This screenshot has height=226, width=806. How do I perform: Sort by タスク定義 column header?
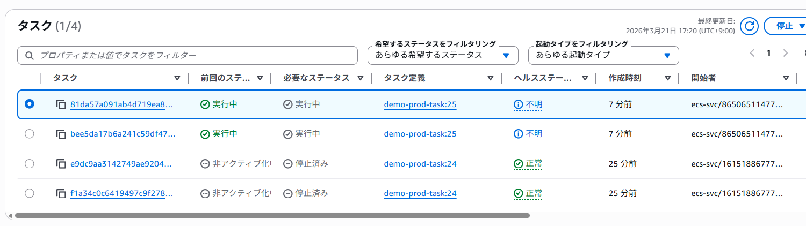click(490, 78)
